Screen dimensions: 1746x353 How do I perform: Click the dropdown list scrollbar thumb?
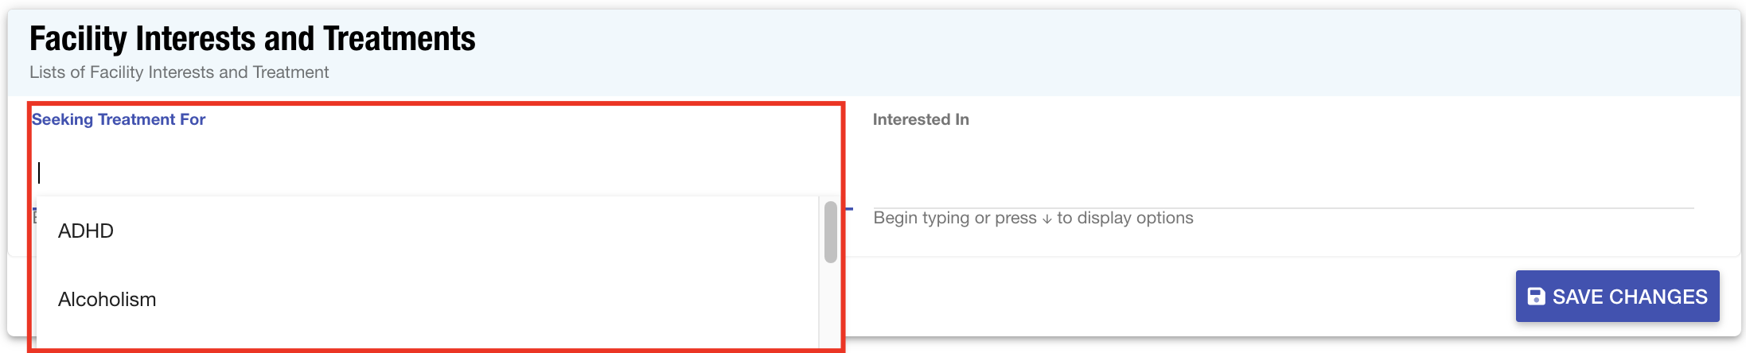pyautogui.click(x=830, y=231)
